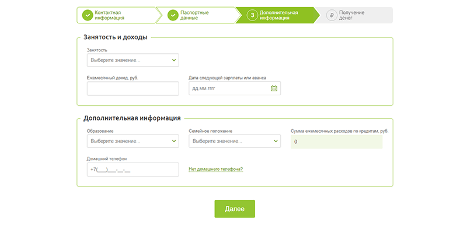Open the Образование dropdown
This screenshot has height=228, width=467.
point(133,141)
